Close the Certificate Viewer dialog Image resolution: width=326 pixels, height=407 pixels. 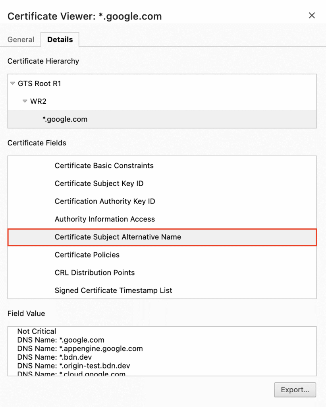pyautogui.click(x=312, y=16)
